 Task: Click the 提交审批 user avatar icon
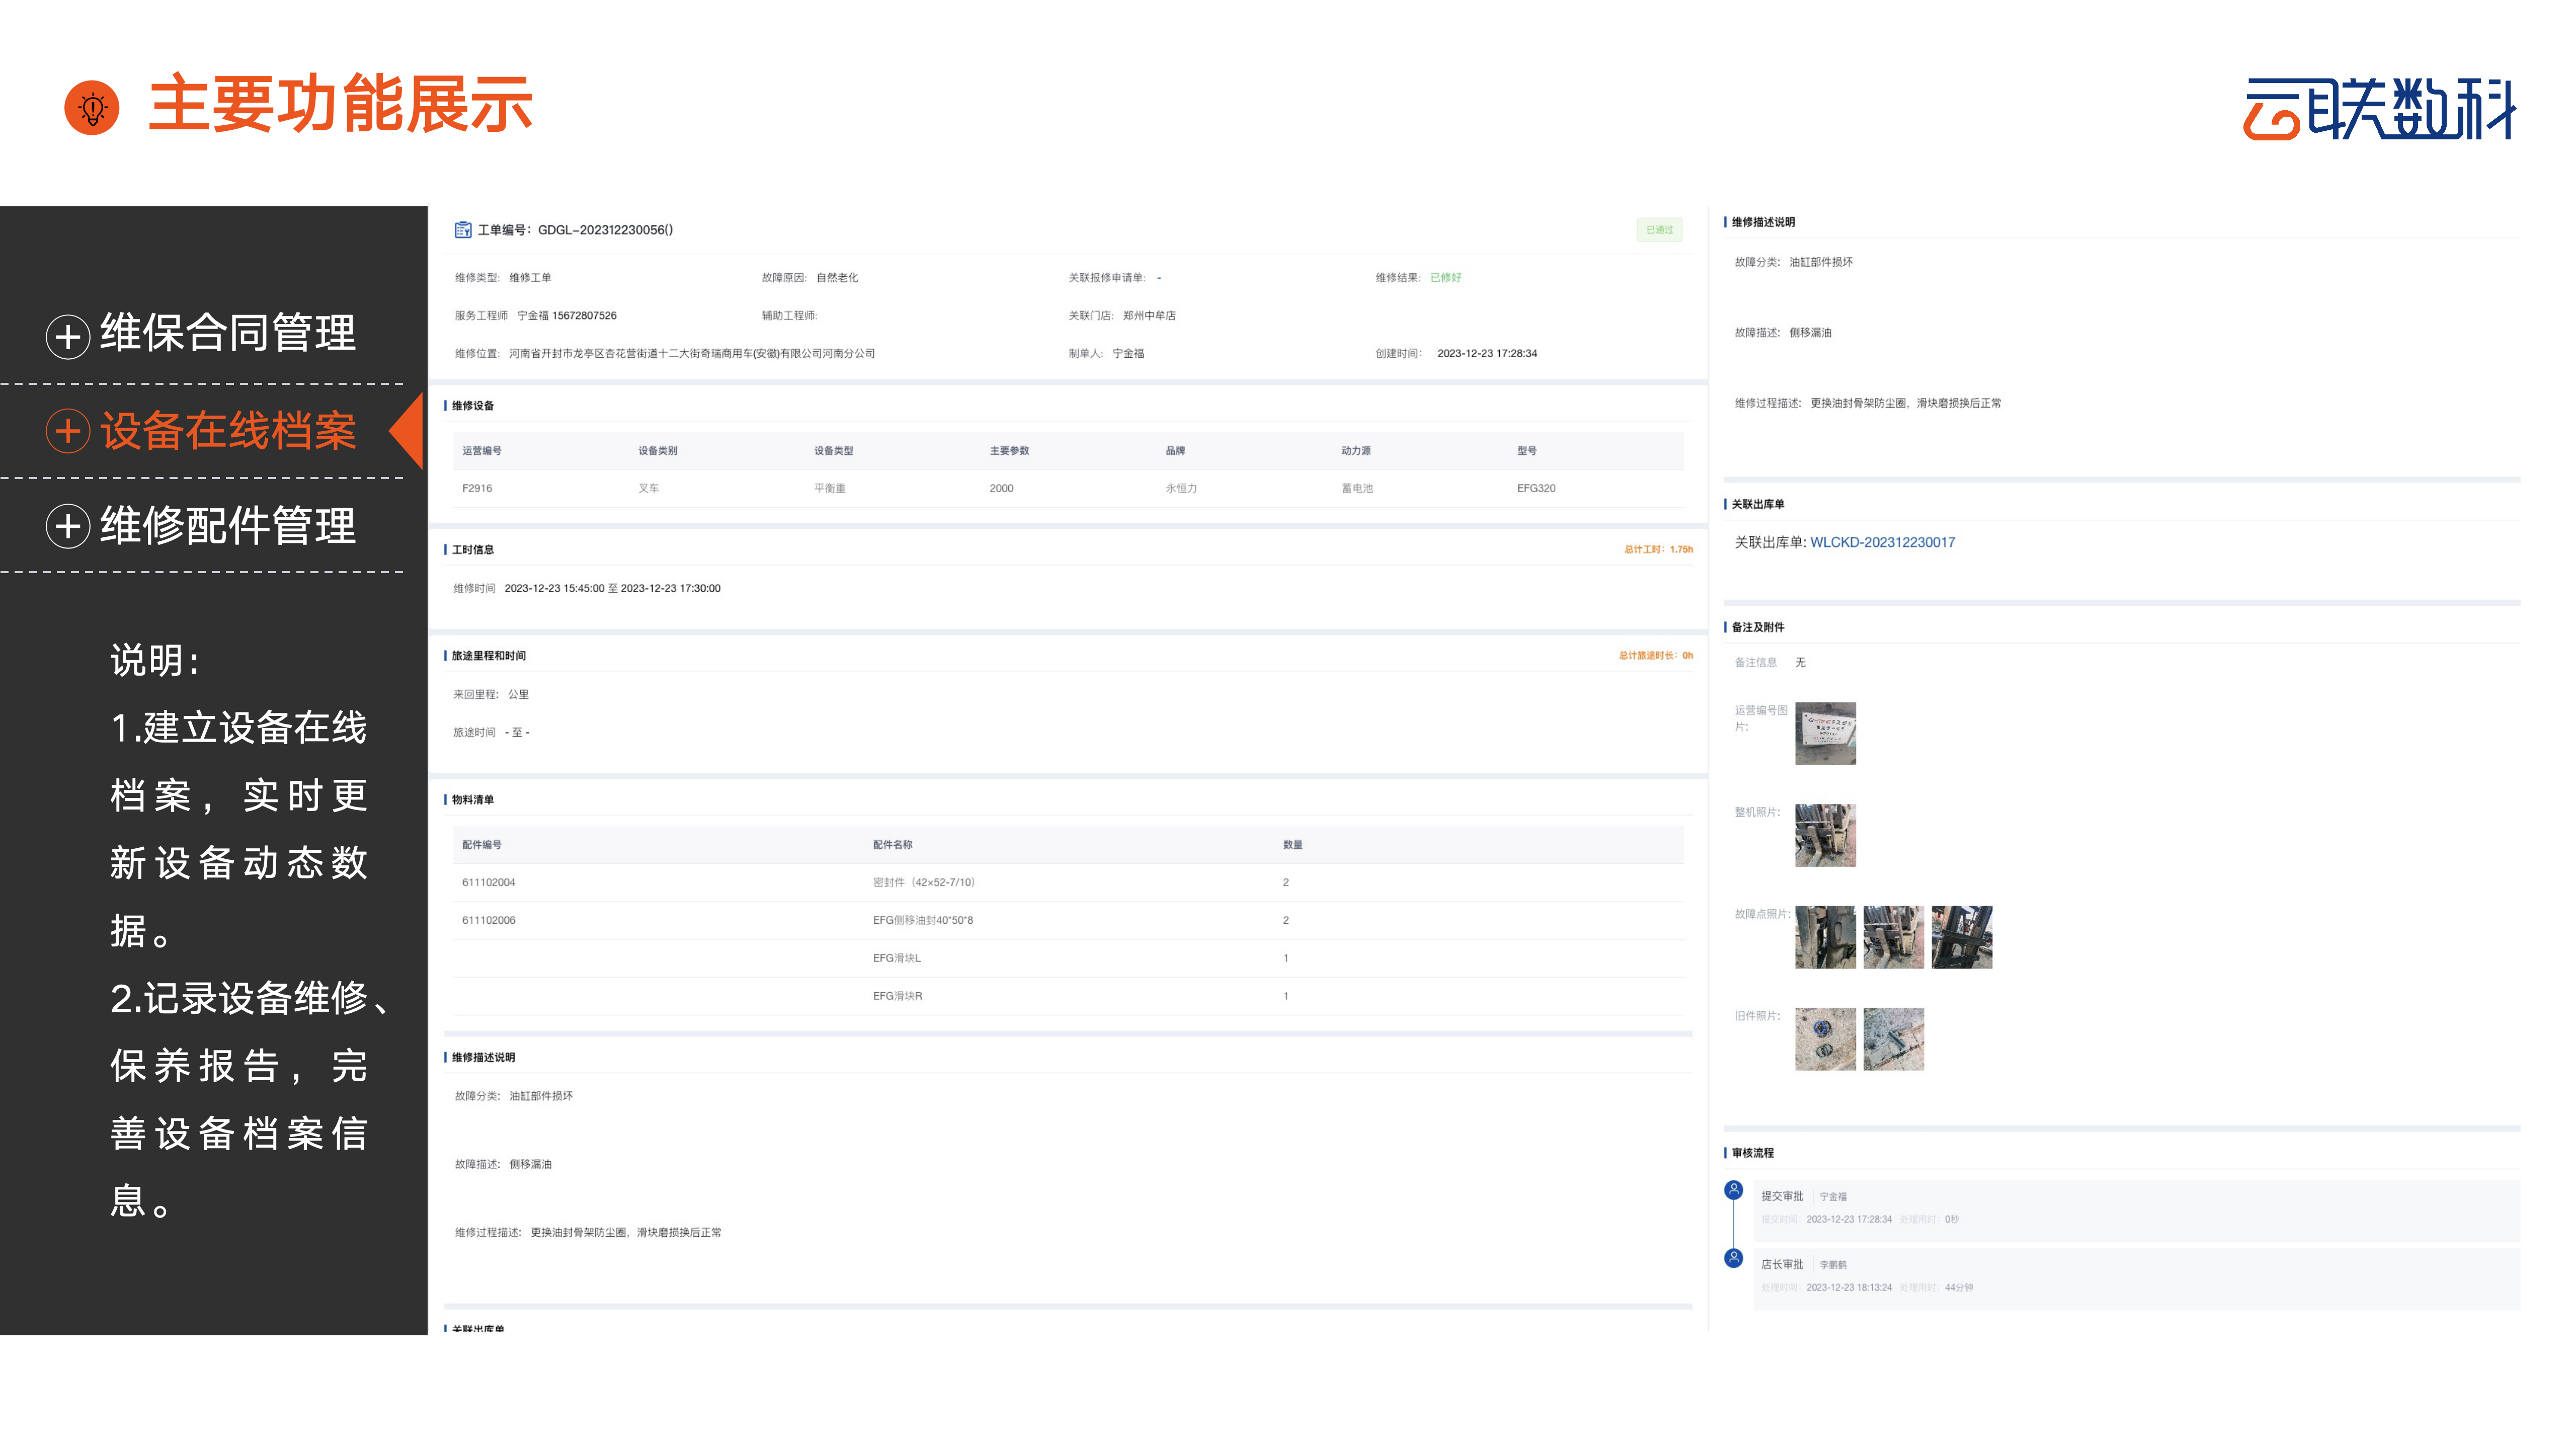(1734, 1190)
